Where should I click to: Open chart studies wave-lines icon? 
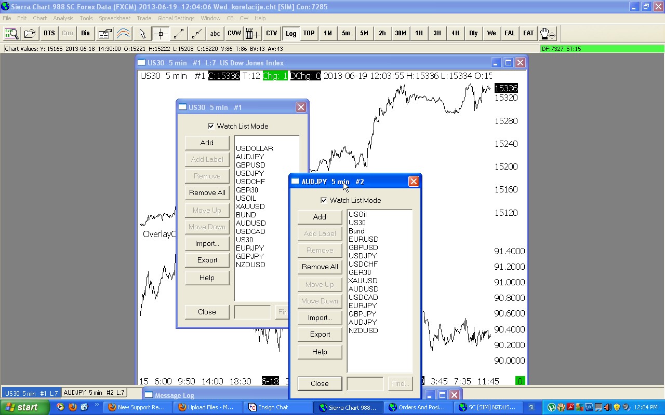(123, 34)
